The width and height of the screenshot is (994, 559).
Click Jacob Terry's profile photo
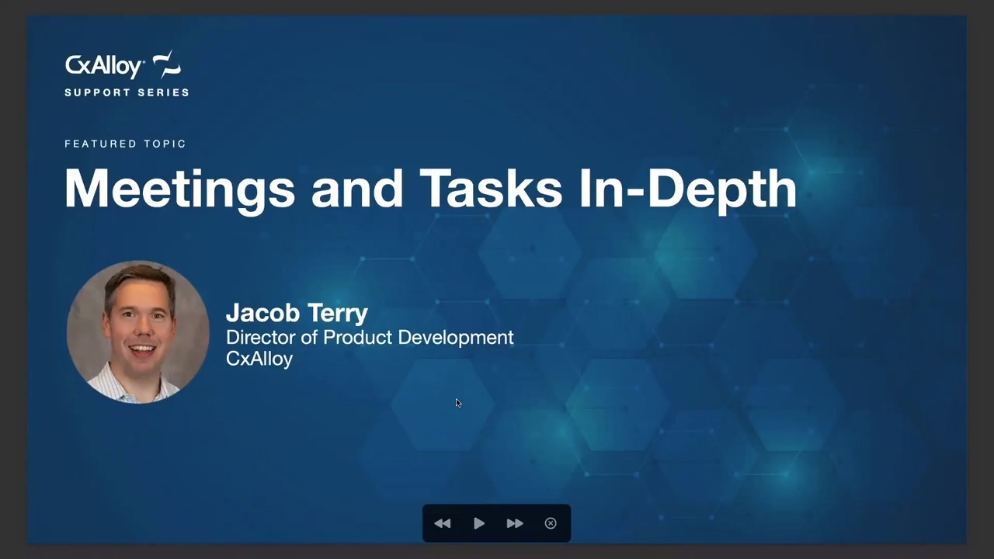pos(138,332)
